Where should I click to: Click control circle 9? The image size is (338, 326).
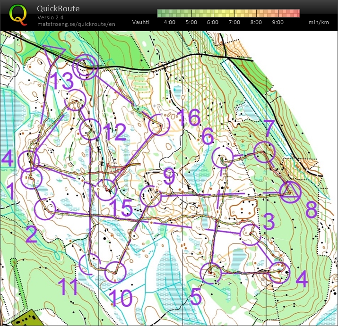pyautogui.click(x=151, y=196)
